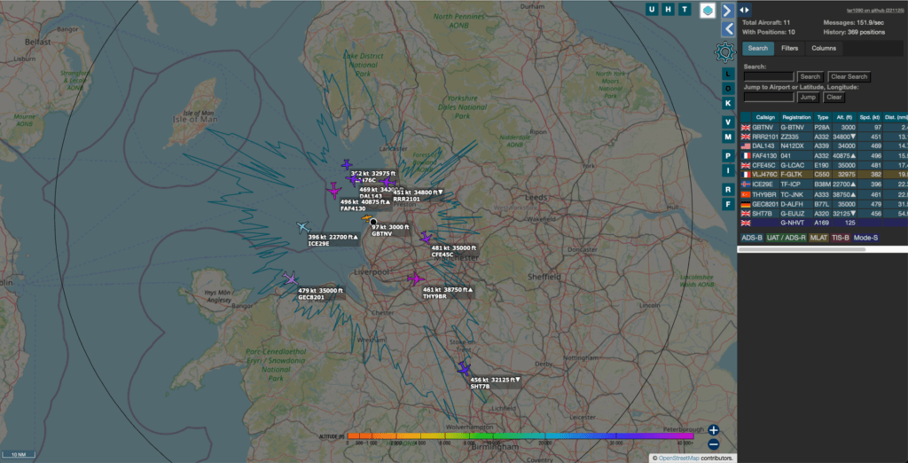The width and height of the screenshot is (908, 463).
Task: Click the left-arrow sidebar collapse button
Action: click(728, 28)
